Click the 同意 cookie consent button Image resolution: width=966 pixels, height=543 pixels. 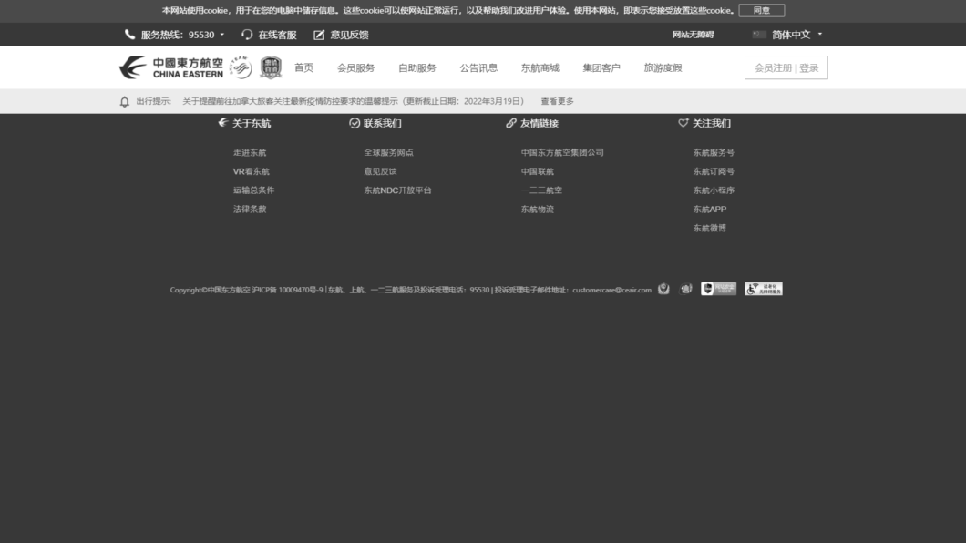tap(762, 10)
